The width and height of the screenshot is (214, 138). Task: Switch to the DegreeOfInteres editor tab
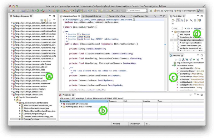(93, 16)
